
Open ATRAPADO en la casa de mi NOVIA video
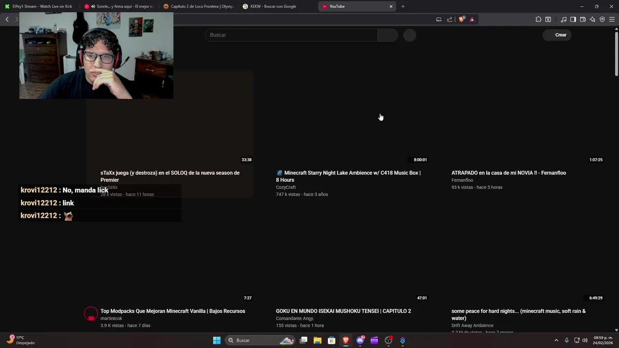[509, 173]
